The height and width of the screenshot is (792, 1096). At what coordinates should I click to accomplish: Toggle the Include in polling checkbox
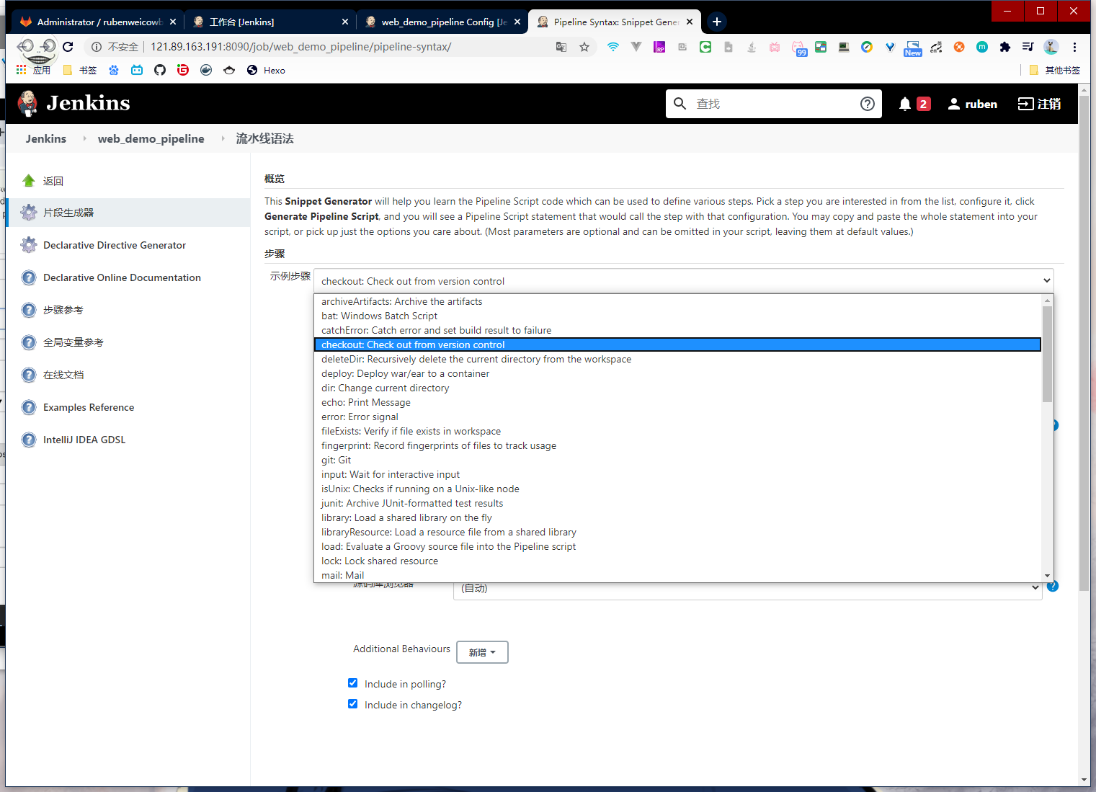pyautogui.click(x=353, y=683)
